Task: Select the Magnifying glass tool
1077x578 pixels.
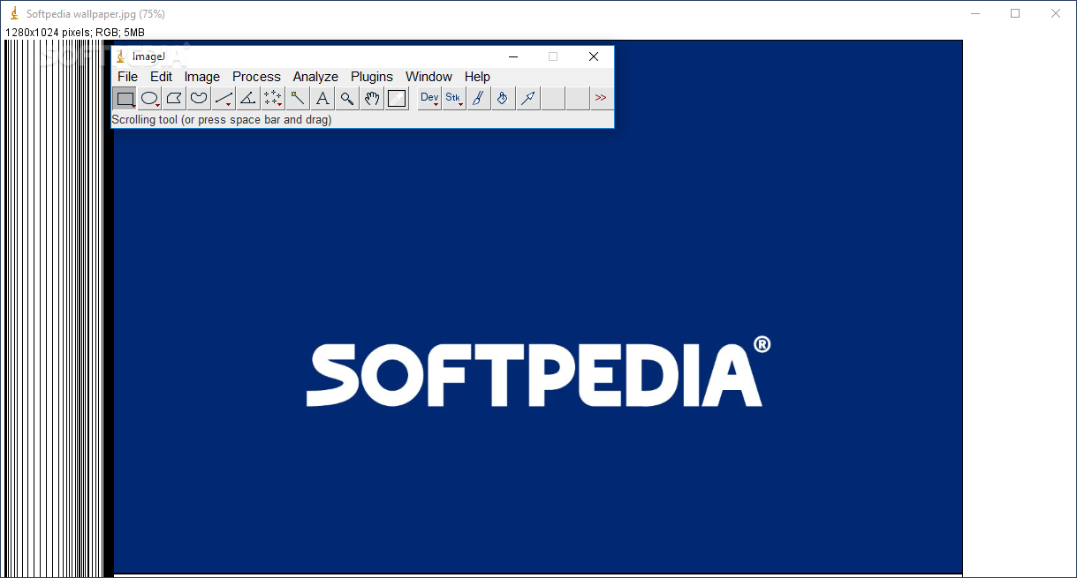Action: pyautogui.click(x=347, y=98)
